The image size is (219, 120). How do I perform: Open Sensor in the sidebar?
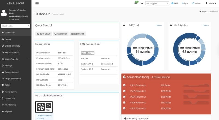point(8,39)
